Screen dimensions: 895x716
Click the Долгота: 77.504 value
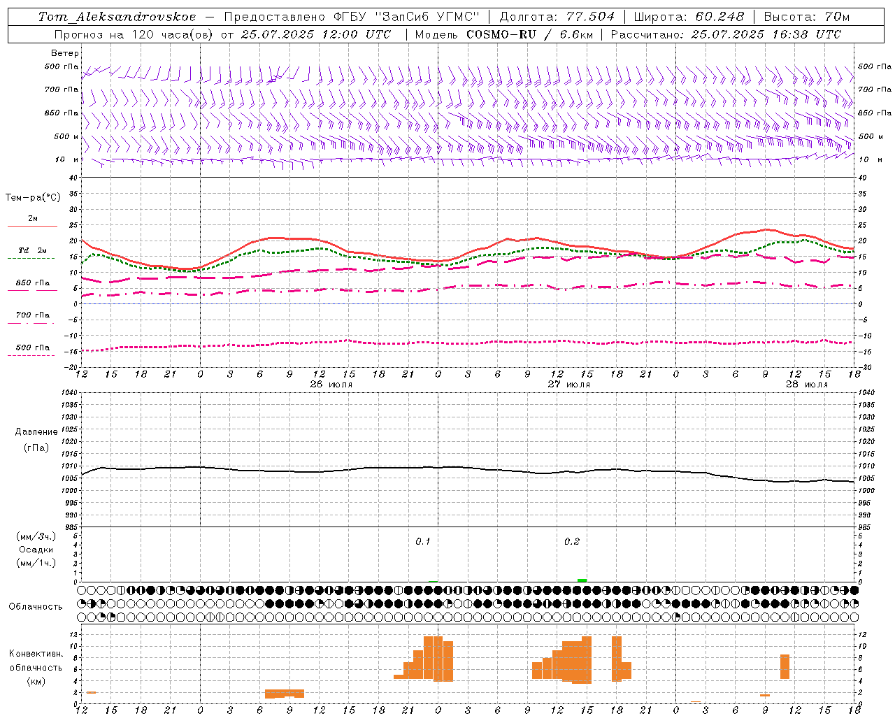pyautogui.click(x=557, y=17)
